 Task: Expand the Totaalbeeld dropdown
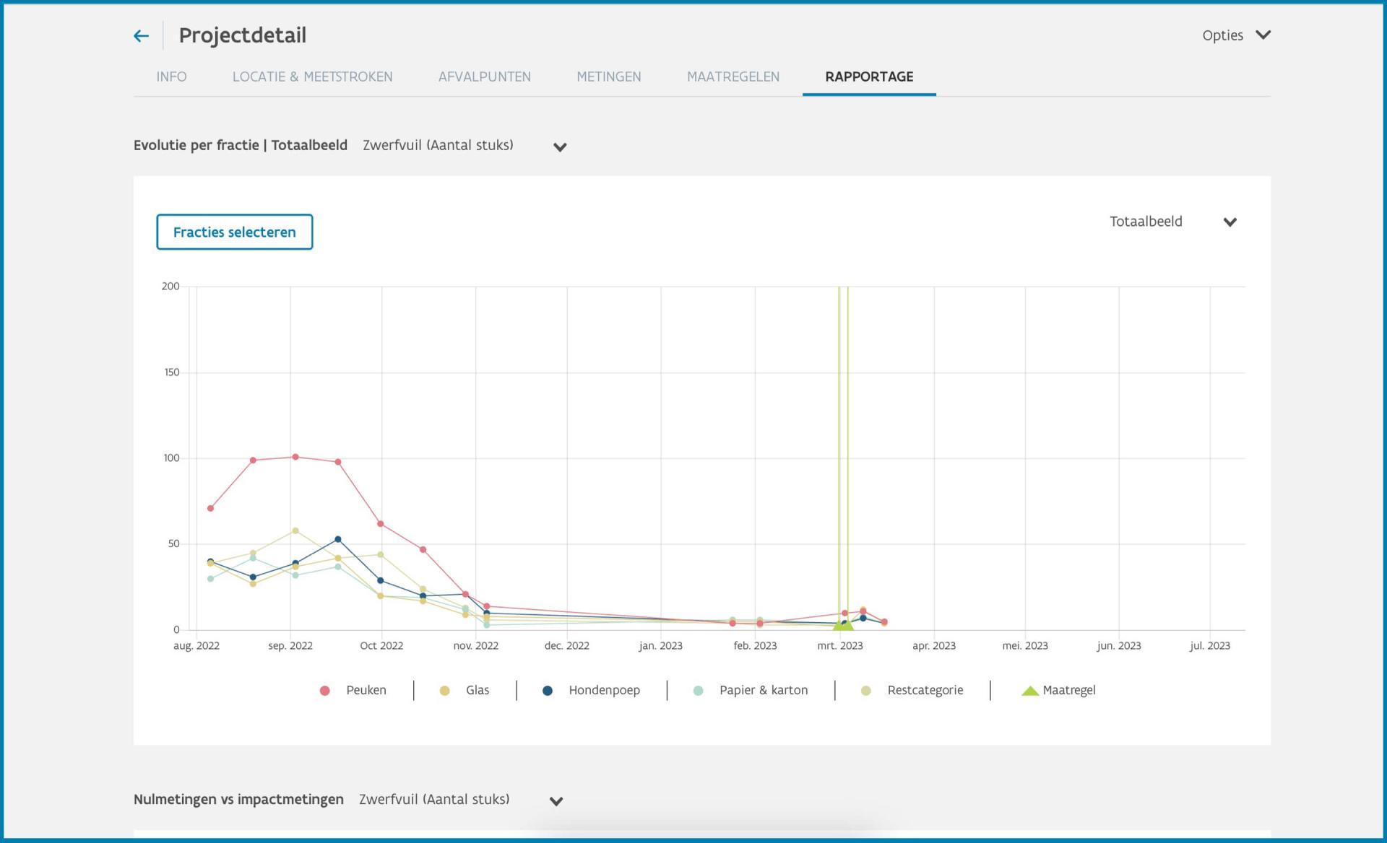[x=1173, y=222]
